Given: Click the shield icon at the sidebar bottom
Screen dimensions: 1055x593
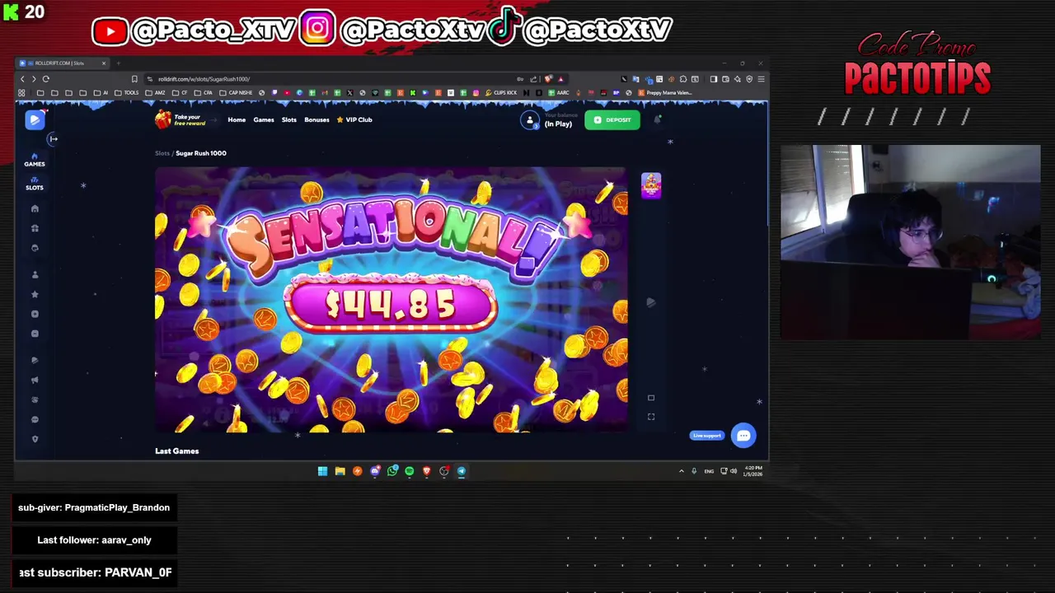Looking at the screenshot, I should tap(35, 439).
